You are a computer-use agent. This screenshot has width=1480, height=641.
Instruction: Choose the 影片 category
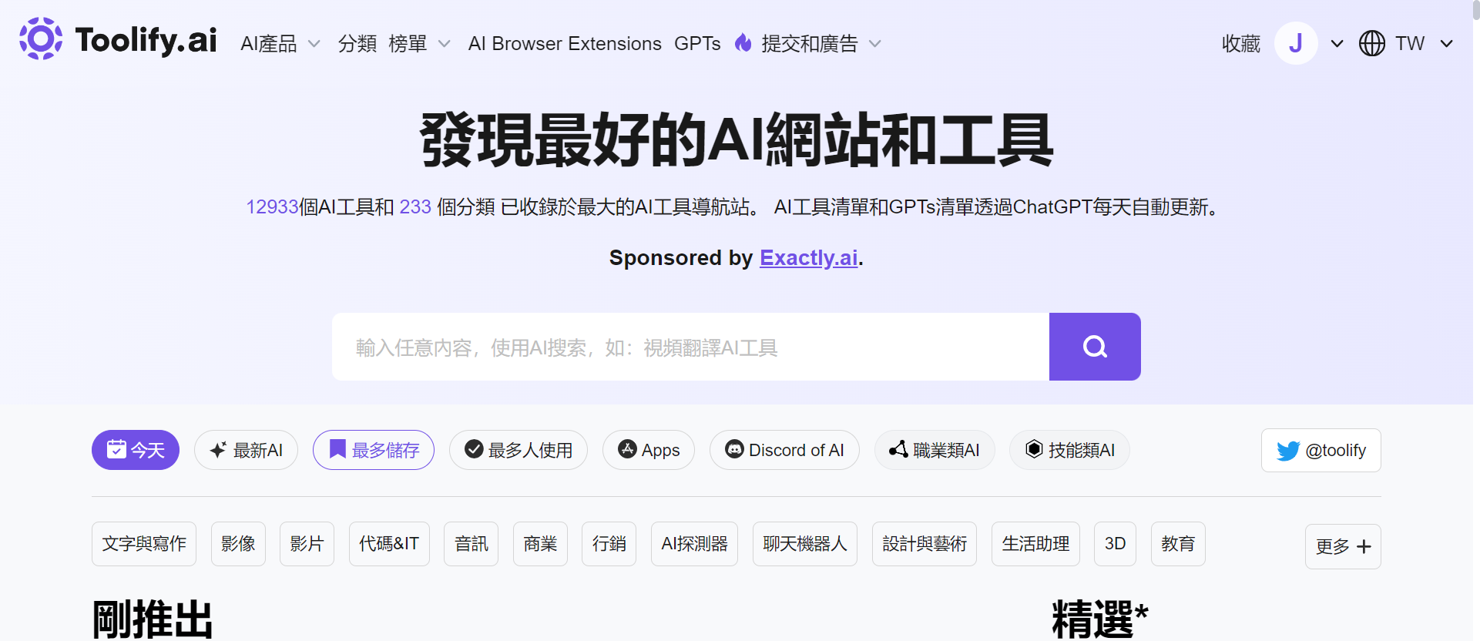(x=307, y=544)
